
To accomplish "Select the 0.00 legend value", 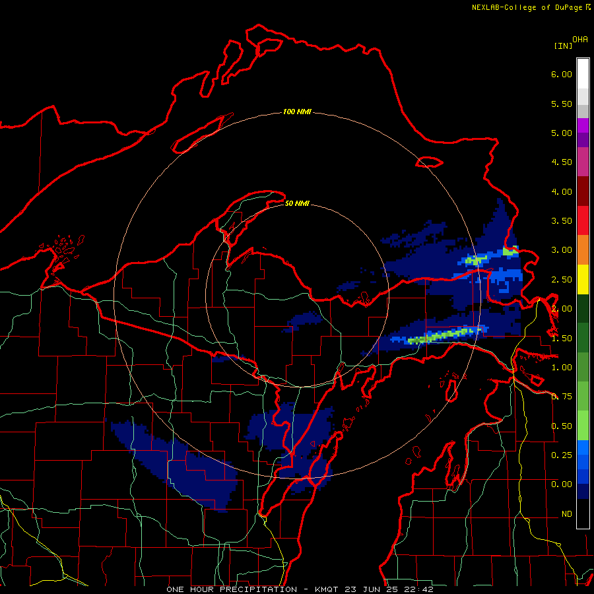I will tap(562, 484).
